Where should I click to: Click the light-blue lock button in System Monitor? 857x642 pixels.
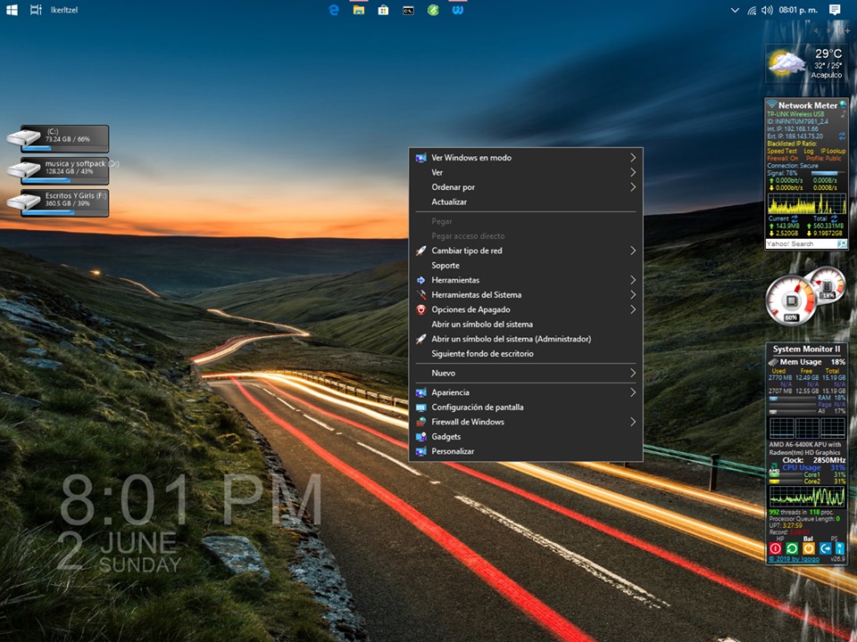coord(839,548)
